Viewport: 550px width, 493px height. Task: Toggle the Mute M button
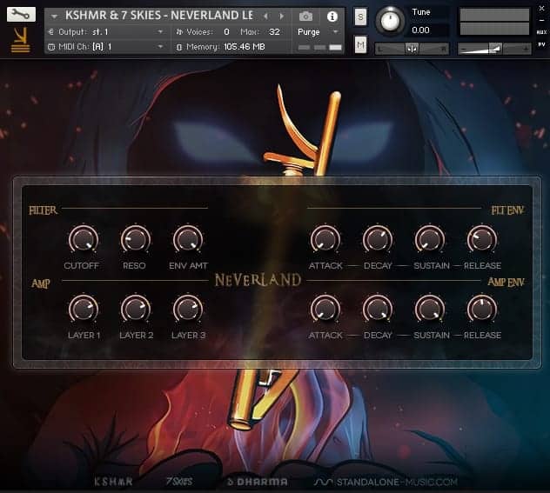pyautogui.click(x=360, y=44)
